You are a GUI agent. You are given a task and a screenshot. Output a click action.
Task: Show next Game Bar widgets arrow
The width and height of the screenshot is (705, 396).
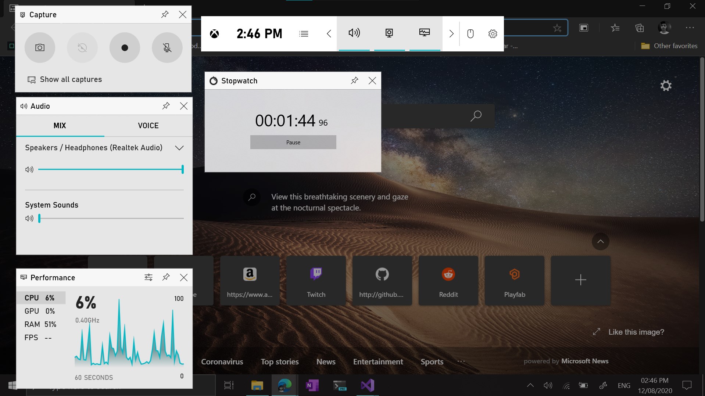point(451,34)
